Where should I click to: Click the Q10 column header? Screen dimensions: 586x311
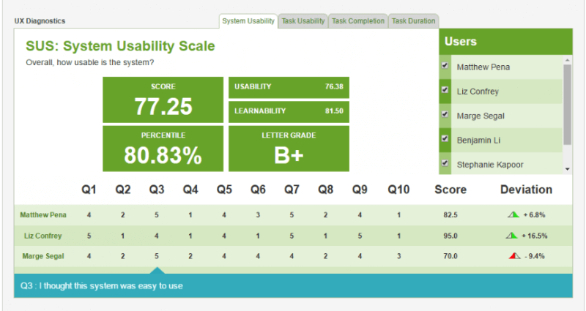pyautogui.click(x=398, y=190)
